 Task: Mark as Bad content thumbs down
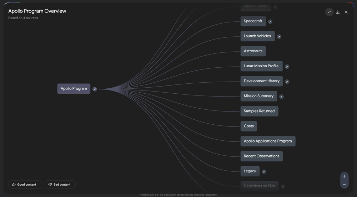(60, 185)
